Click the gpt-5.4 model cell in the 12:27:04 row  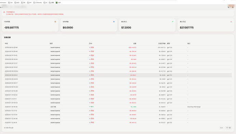tap(169, 115)
